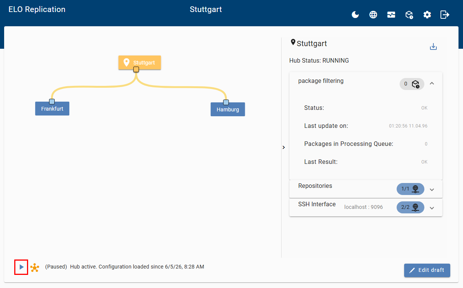Click SSH Interface 2/2 status badge
The width and height of the screenshot is (463, 288).
click(411, 207)
